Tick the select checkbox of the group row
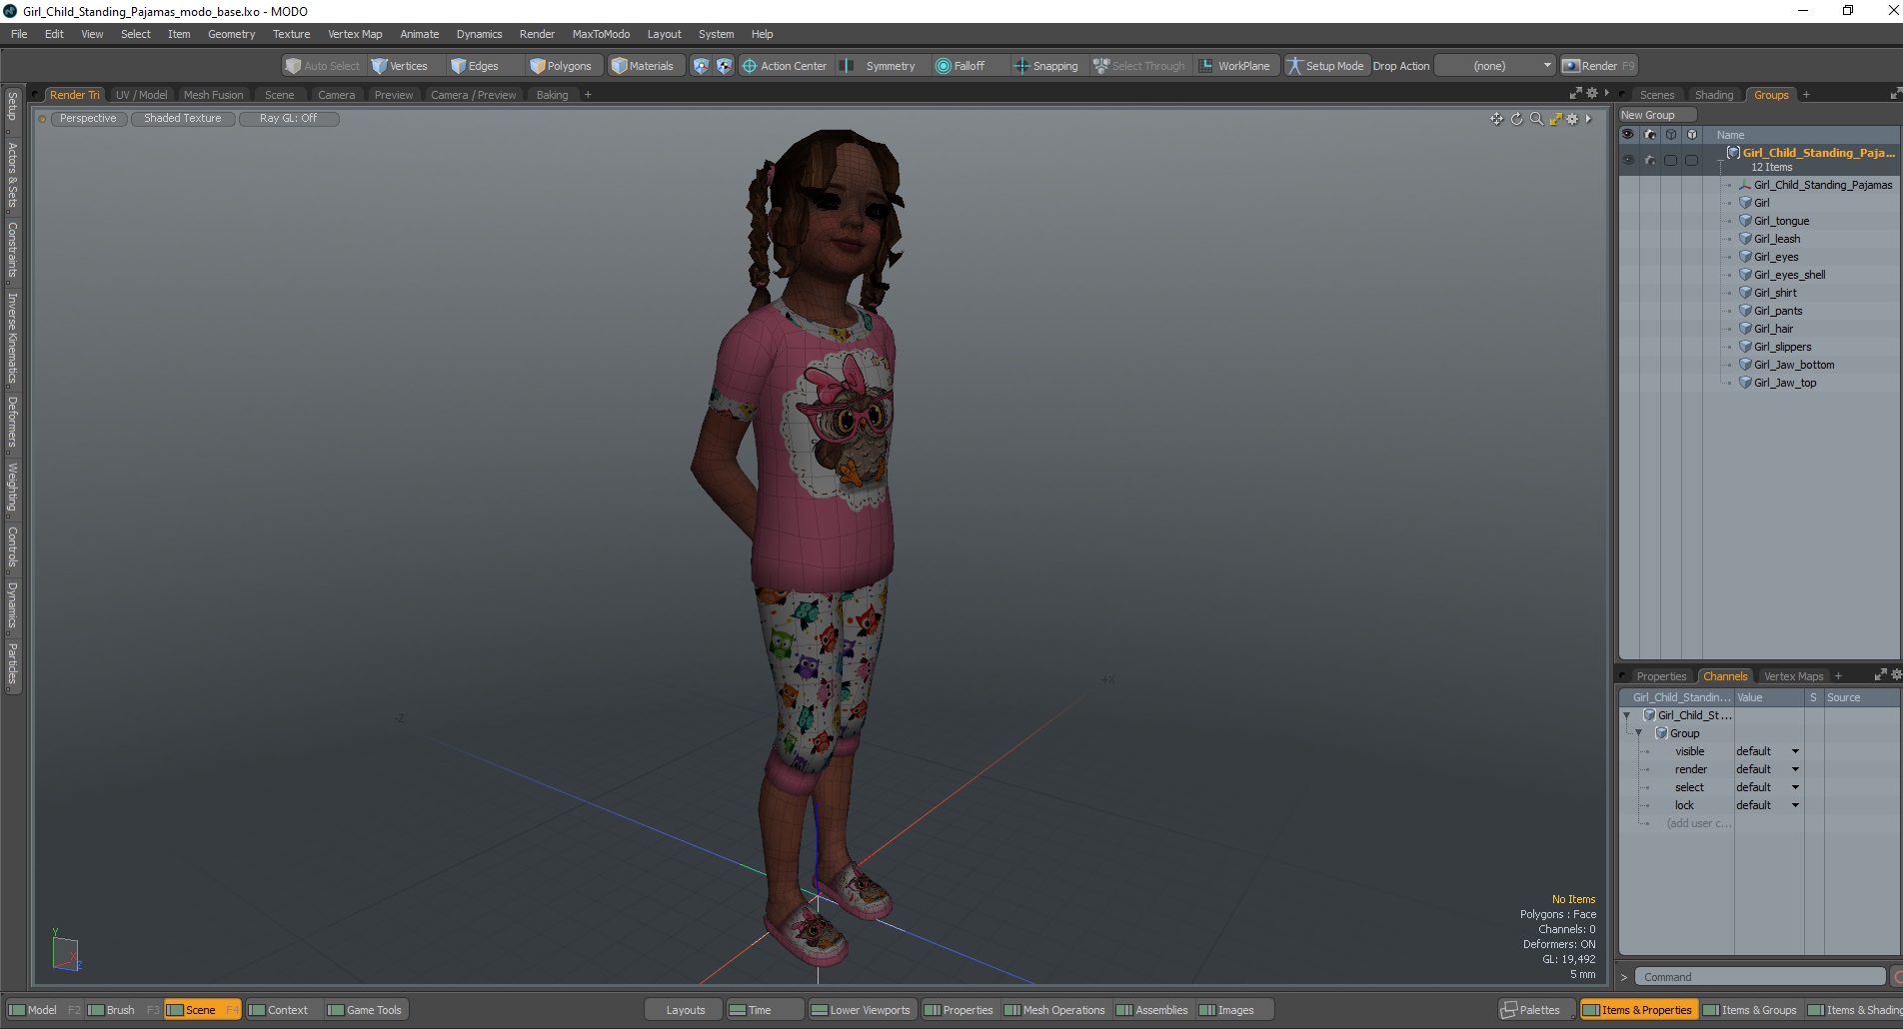1903x1029 pixels. pyautogui.click(x=1670, y=160)
